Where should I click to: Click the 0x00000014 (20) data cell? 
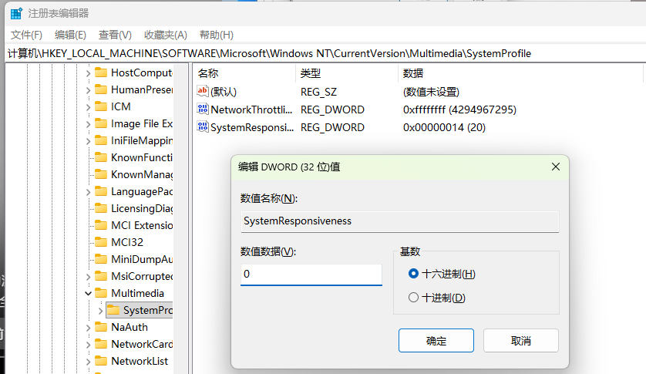click(444, 127)
